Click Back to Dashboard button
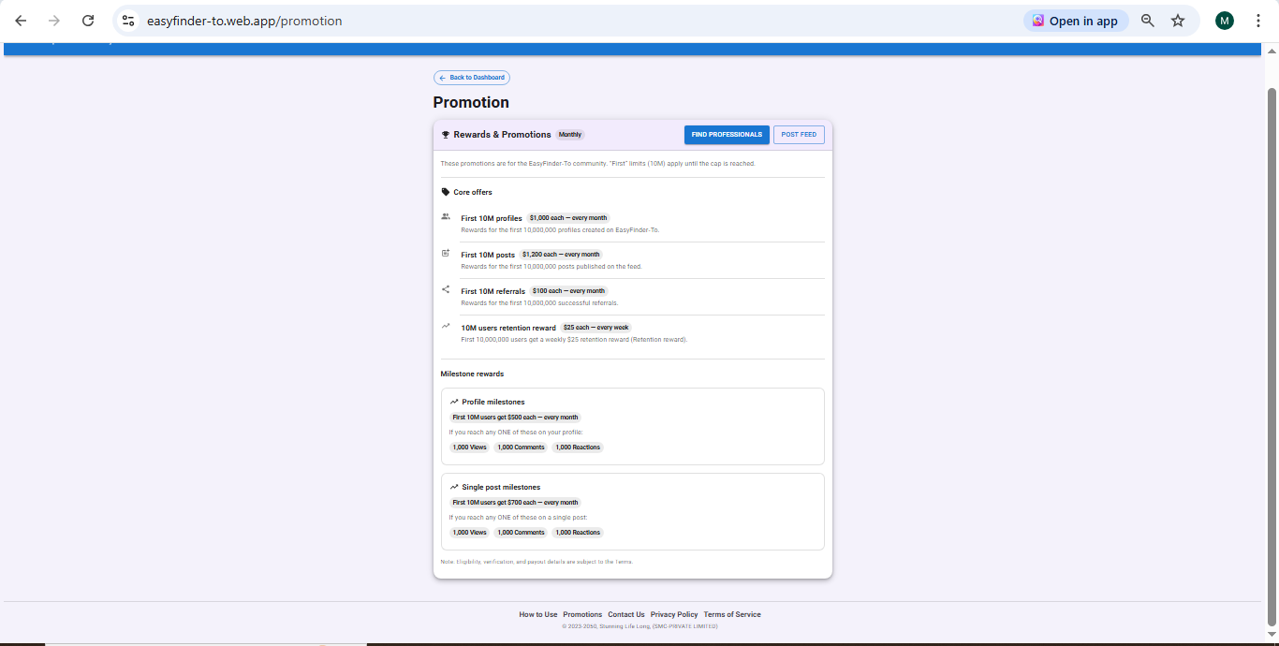1279x646 pixels. (472, 78)
